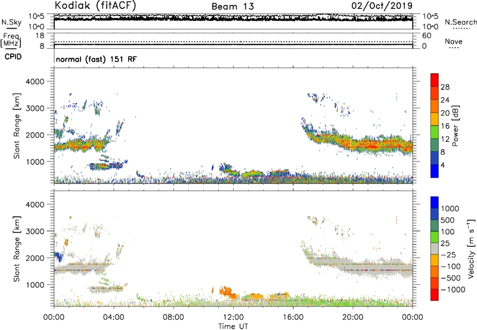The image size is (477, 330).
Task: Click the dark blue top segment of the velocity colorbar
Action: tap(435, 203)
